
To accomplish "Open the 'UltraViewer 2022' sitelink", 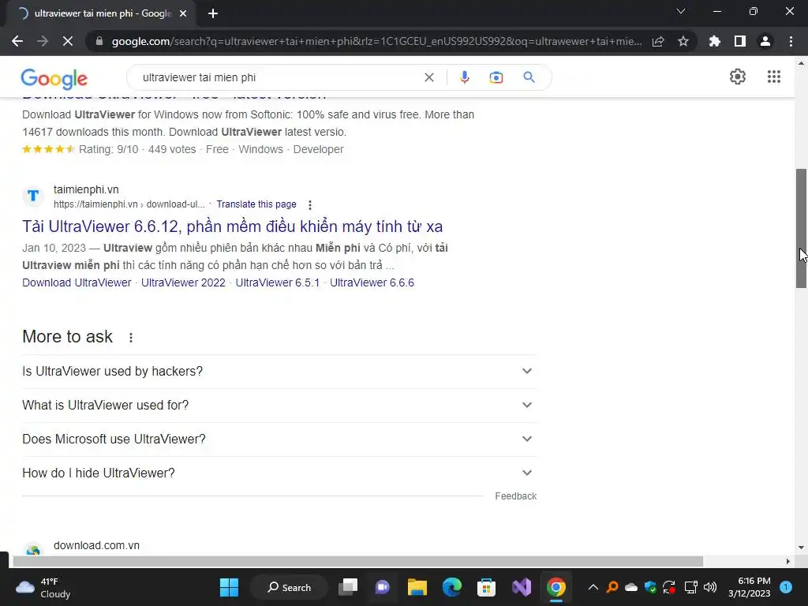I will (183, 283).
